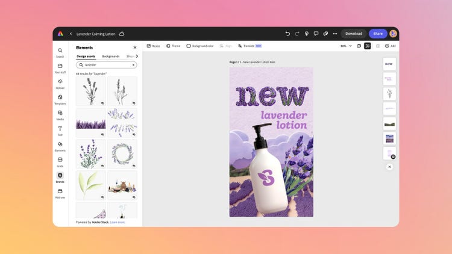
Task: Open the more options ellipsis menu
Action: coord(334,34)
